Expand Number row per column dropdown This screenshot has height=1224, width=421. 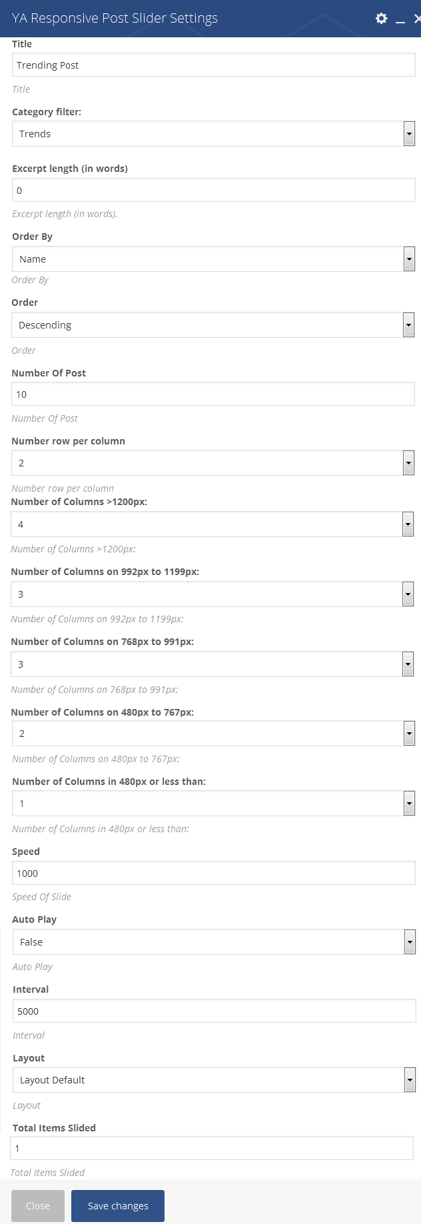coord(213,463)
